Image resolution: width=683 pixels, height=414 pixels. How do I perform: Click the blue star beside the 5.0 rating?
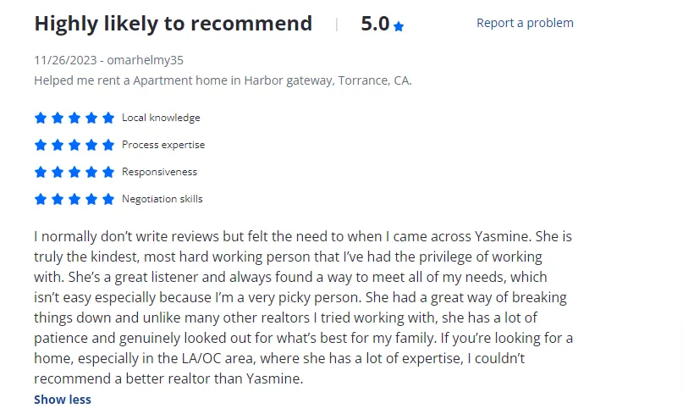(399, 26)
